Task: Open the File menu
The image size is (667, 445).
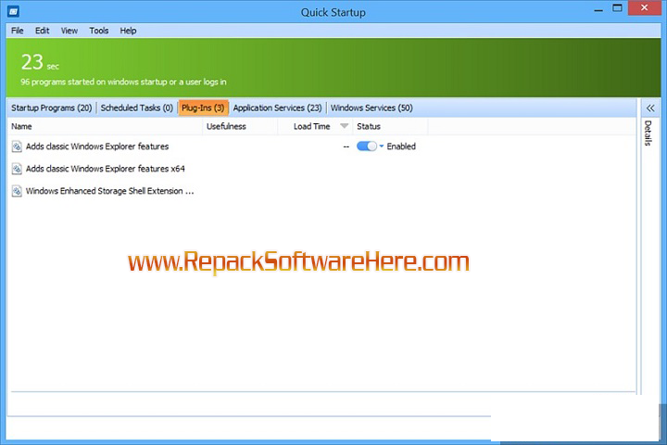Action: 17,31
